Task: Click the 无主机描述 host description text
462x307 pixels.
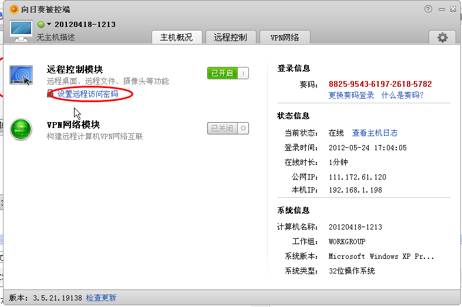Action: point(56,37)
